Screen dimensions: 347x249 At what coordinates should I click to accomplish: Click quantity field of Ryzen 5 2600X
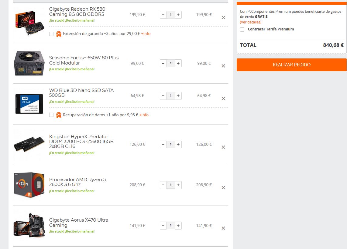171,185
